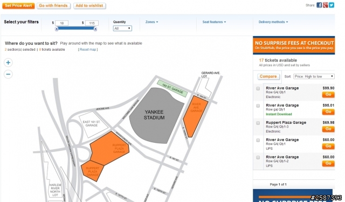Check the $99.90 River Ave Garage listing
345x202 pixels.
pos(258,88)
